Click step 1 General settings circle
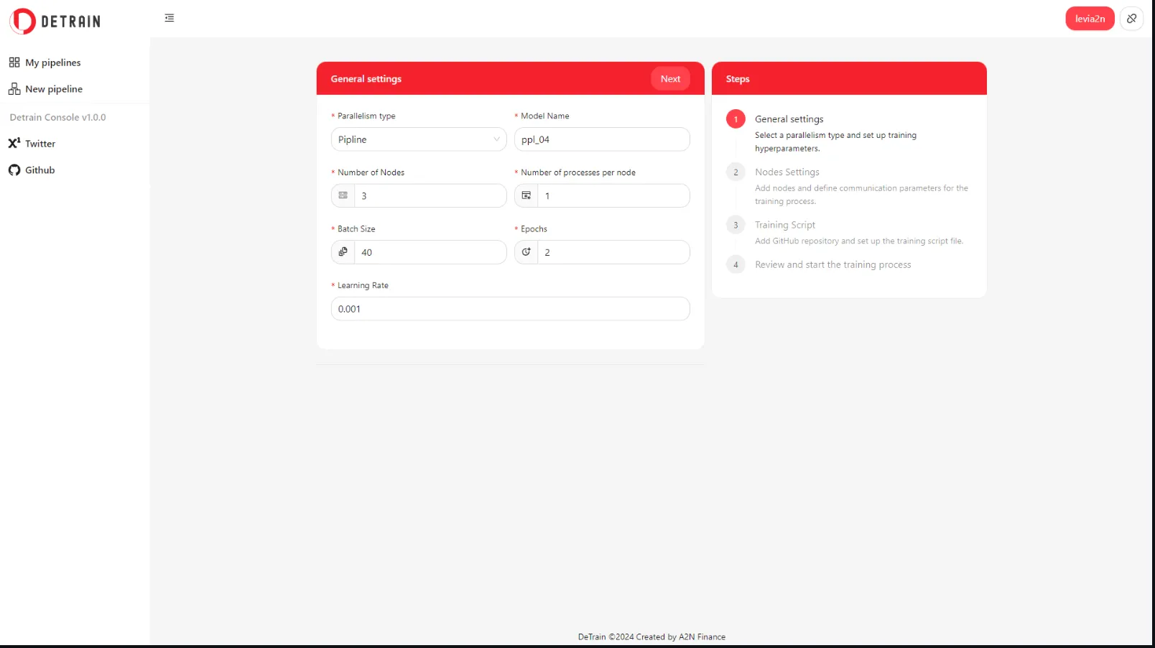Viewport: 1155px width, 648px height. 736,119
